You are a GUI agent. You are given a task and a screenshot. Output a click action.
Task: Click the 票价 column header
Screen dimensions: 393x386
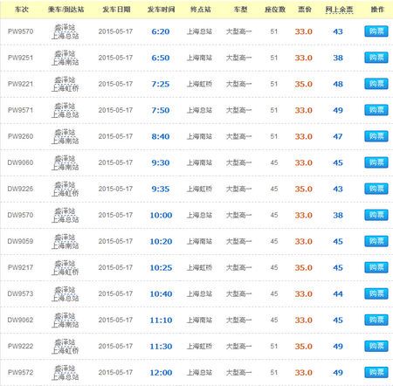[305, 10]
